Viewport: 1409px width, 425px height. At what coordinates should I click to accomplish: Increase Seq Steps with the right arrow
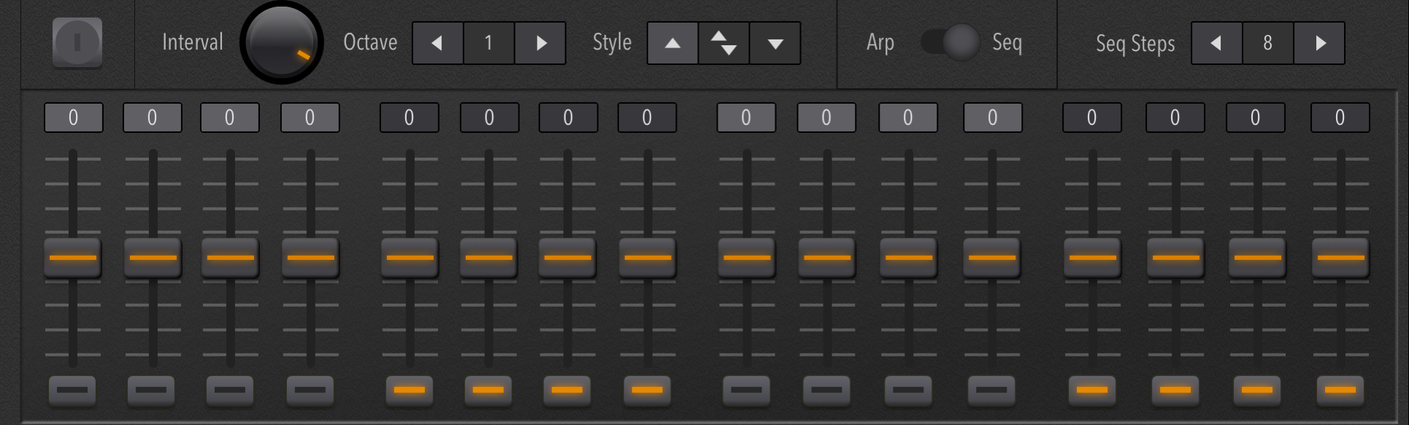point(1319,43)
